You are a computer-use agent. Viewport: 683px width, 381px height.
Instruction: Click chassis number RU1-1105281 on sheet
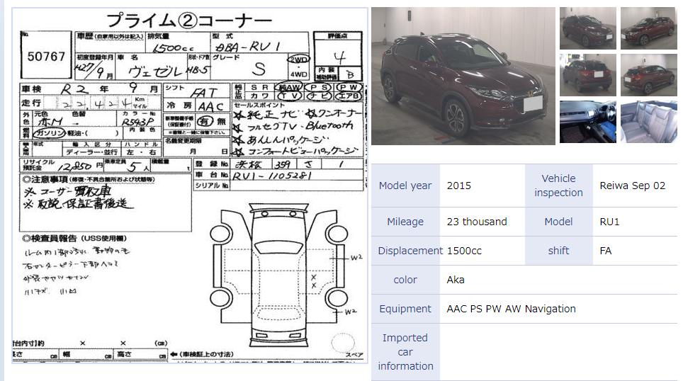(271, 176)
